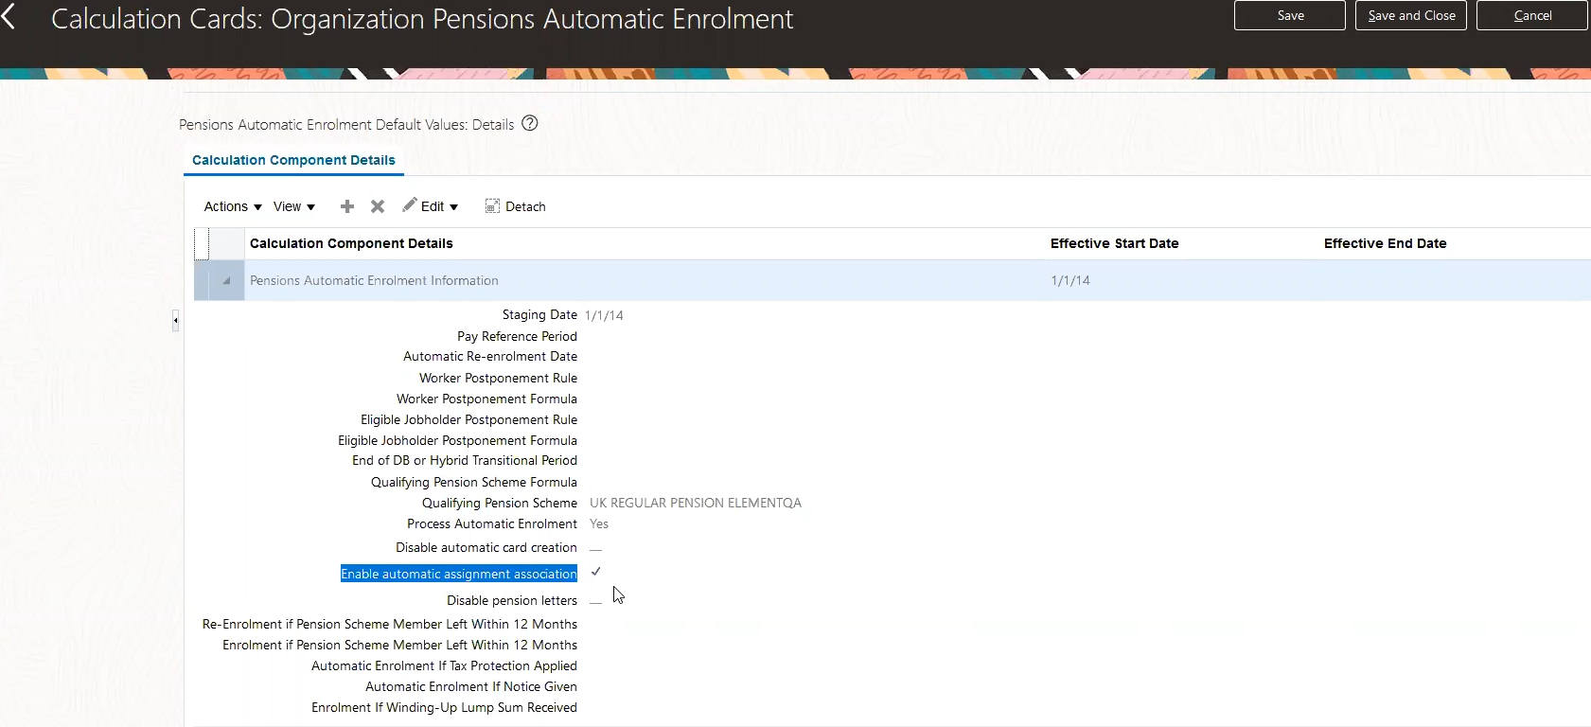The width and height of the screenshot is (1591, 727).
Task: Collapse Pensions Automatic Enrolment Information row
Action: [226, 281]
